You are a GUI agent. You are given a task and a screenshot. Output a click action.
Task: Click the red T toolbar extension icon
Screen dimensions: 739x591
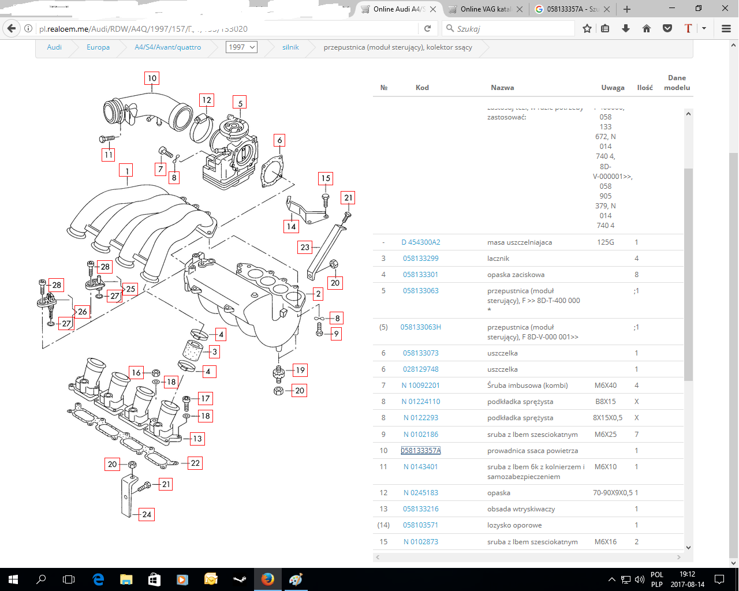pyautogui.click(x=688, y=28)
